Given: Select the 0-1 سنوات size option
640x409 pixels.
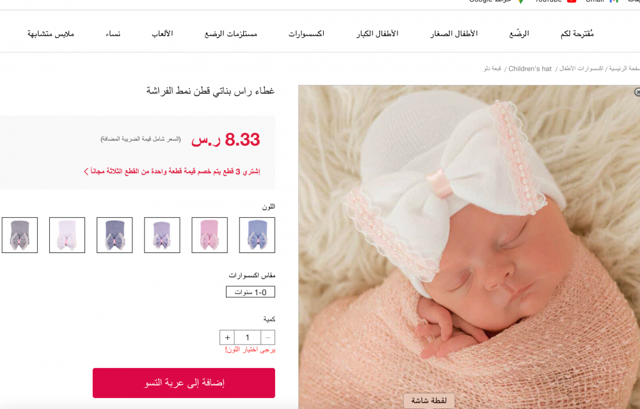Looking at the screenshot, I should point(251,292).
